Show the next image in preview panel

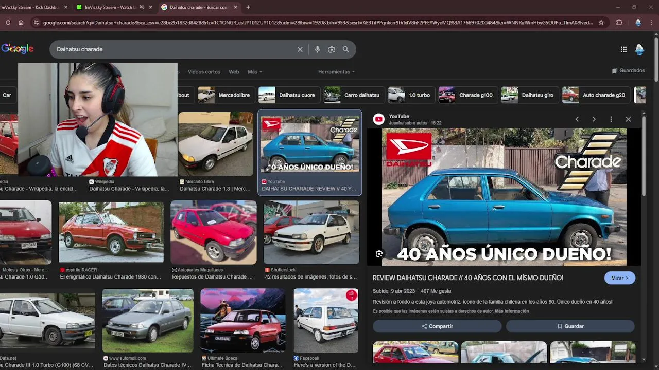(594, 119)
